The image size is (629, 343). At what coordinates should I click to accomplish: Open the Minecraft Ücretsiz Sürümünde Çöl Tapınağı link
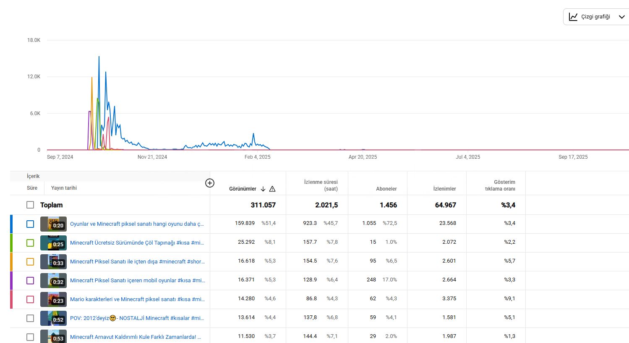(137, 243)
